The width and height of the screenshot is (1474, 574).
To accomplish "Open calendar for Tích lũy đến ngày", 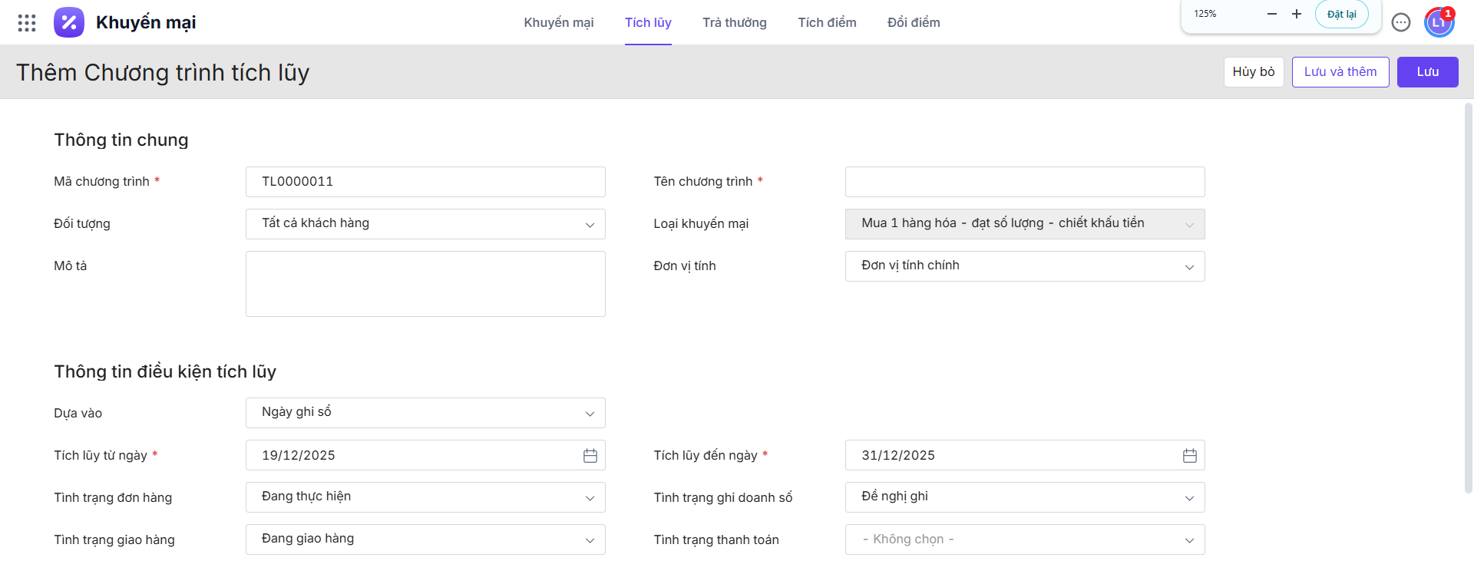I will tap(1189, 456).
